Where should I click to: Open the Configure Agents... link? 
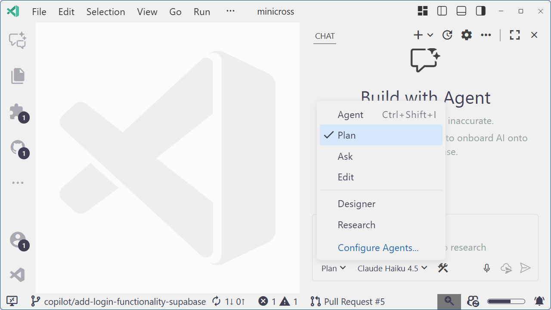coord(378,248)
